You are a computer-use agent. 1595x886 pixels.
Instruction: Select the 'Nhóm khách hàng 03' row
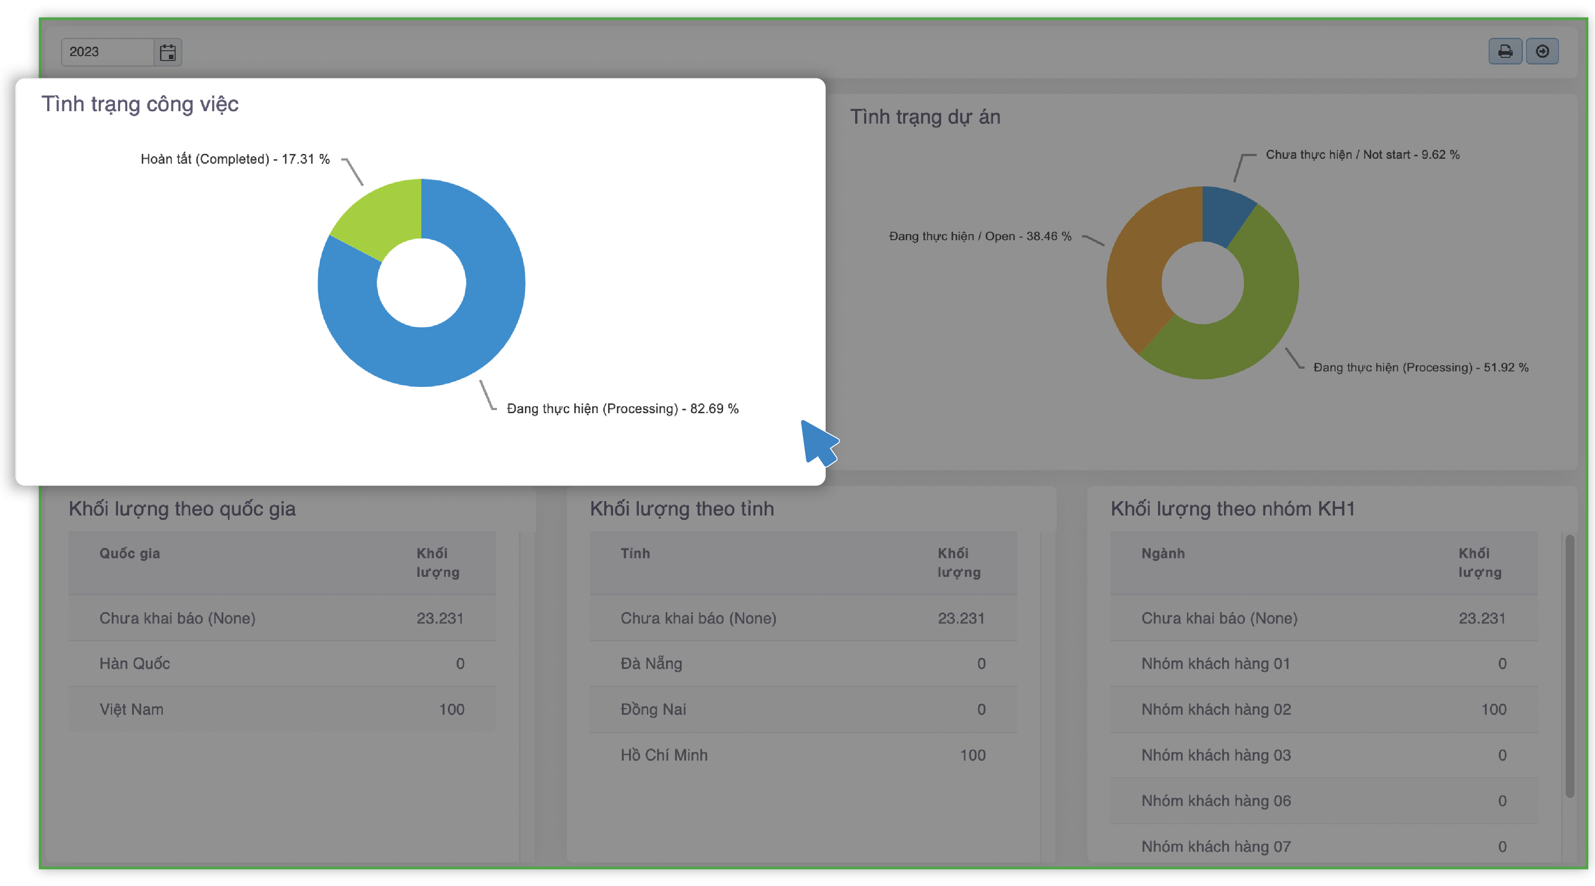pos(1324,755)
